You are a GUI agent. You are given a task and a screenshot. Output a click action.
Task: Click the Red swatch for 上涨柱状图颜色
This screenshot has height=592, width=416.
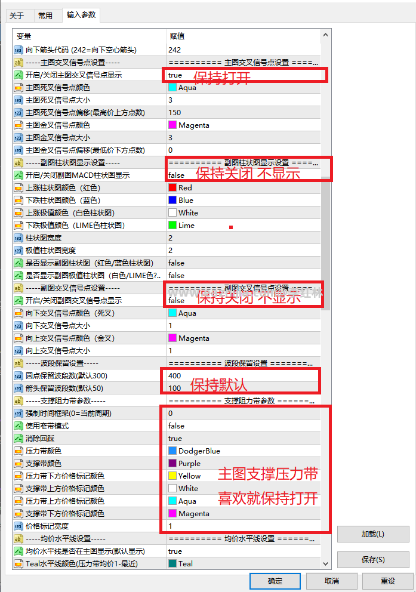172,187
